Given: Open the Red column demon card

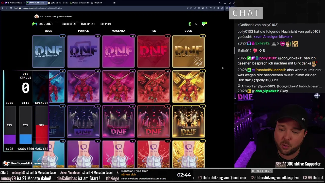Looking at the screenshot, I should click(x=153, y=87).
